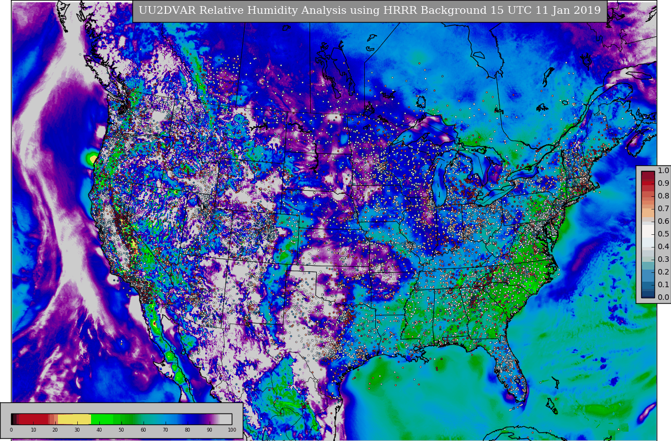Click the dark maroon top of right colorbar

pos(648,174)
